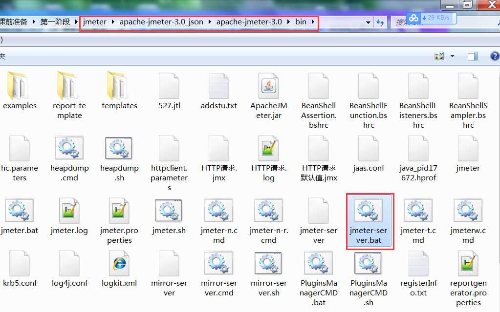Toggle the preview pane
Image resolution: width=500 pixels, height=312 pixels.
pyautogui.click(x=472, y=56)
